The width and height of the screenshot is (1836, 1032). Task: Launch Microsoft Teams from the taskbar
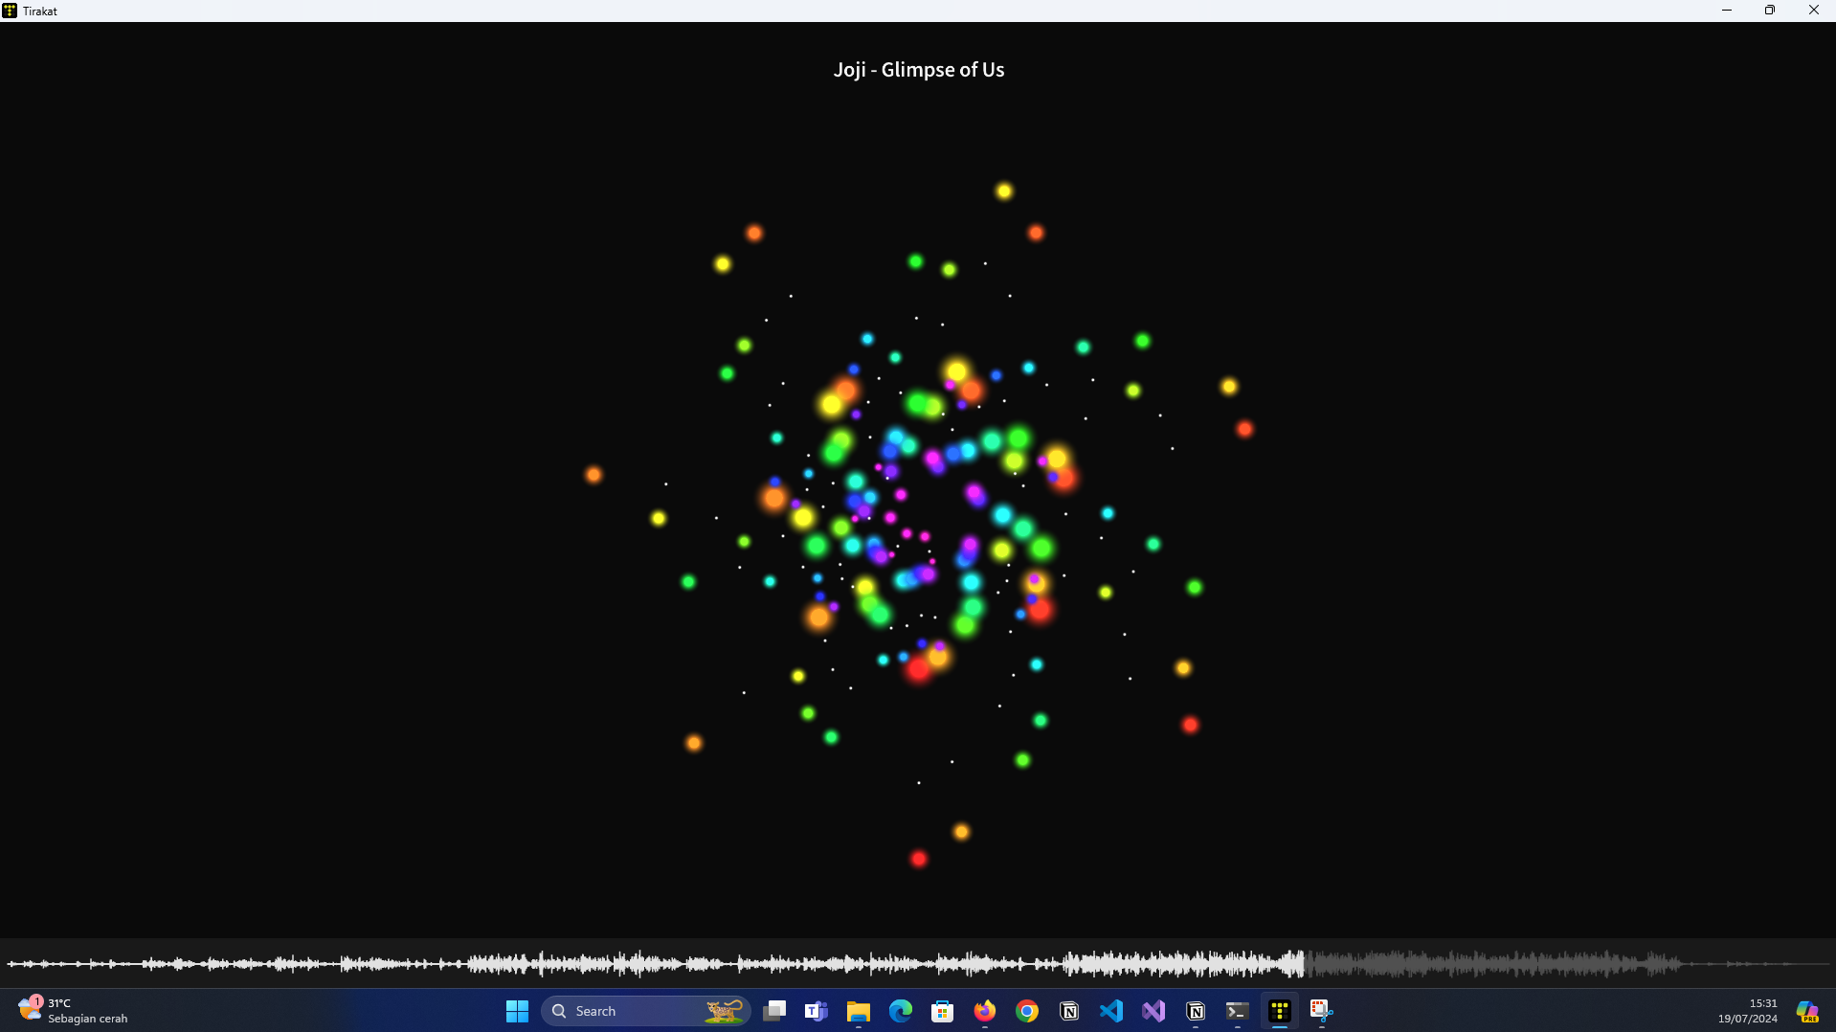(817, 1011)
